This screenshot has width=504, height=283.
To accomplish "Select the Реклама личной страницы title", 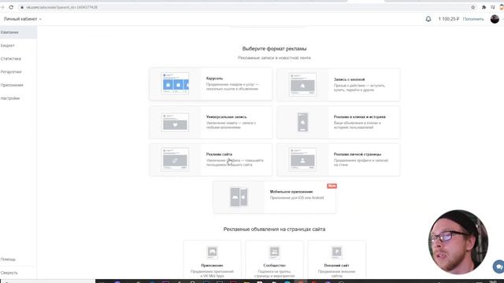I will [357, 154].
